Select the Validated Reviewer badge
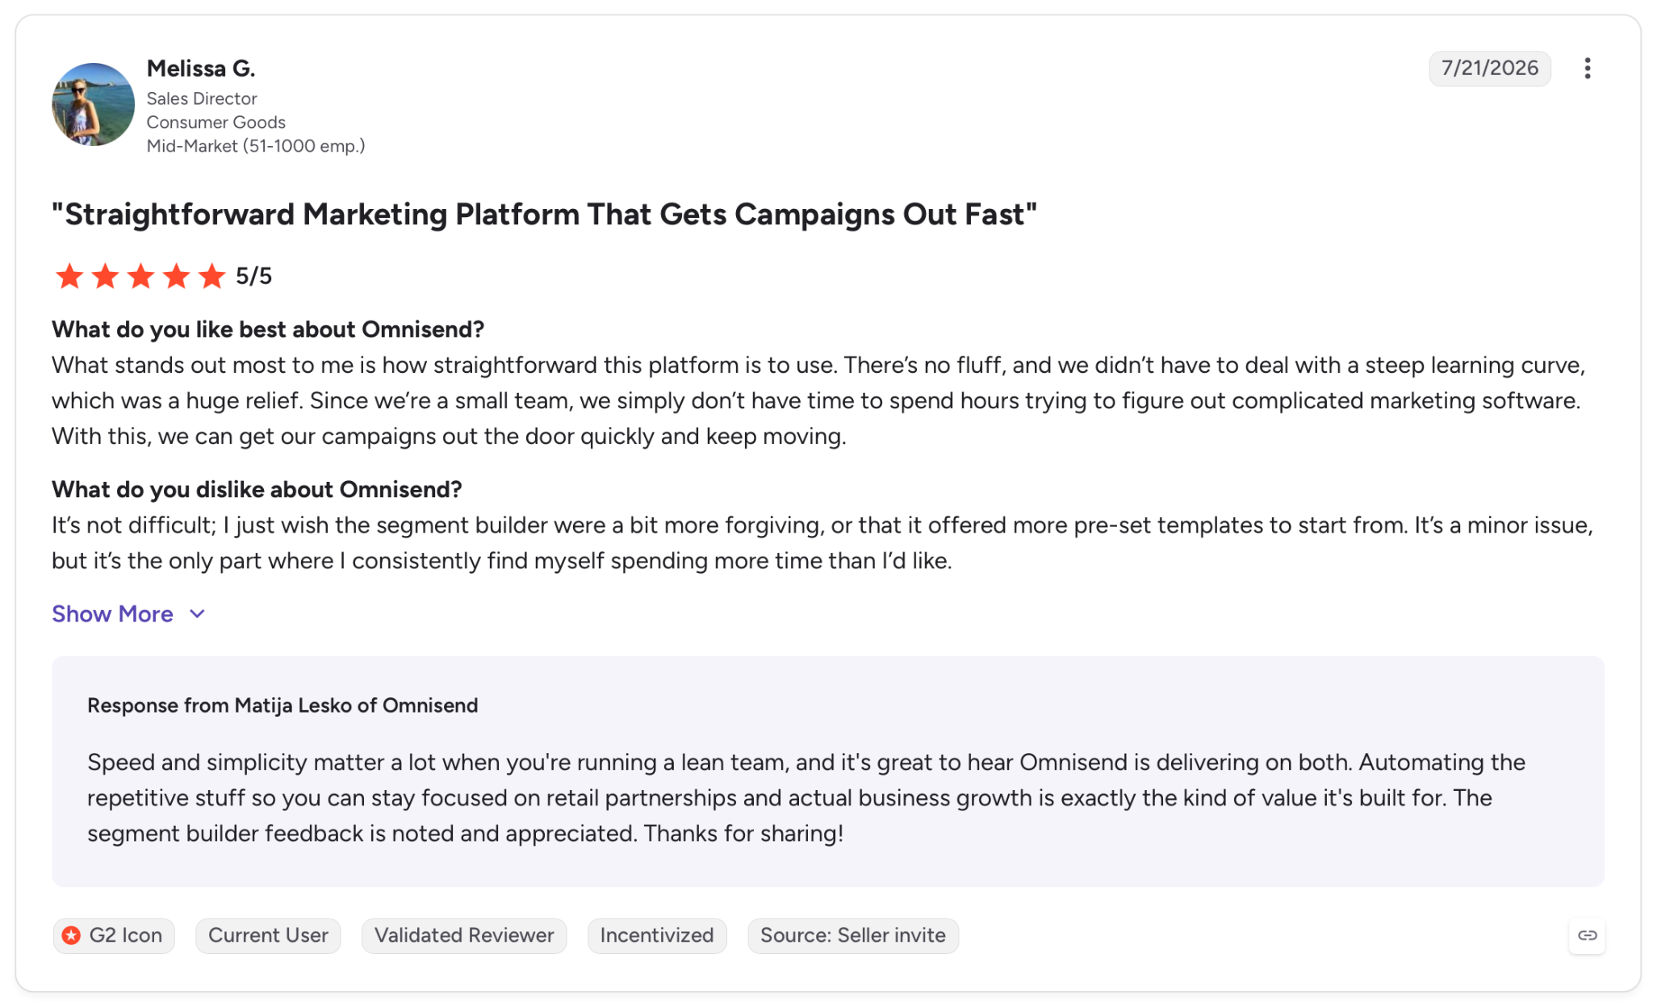 pos(464,935)
